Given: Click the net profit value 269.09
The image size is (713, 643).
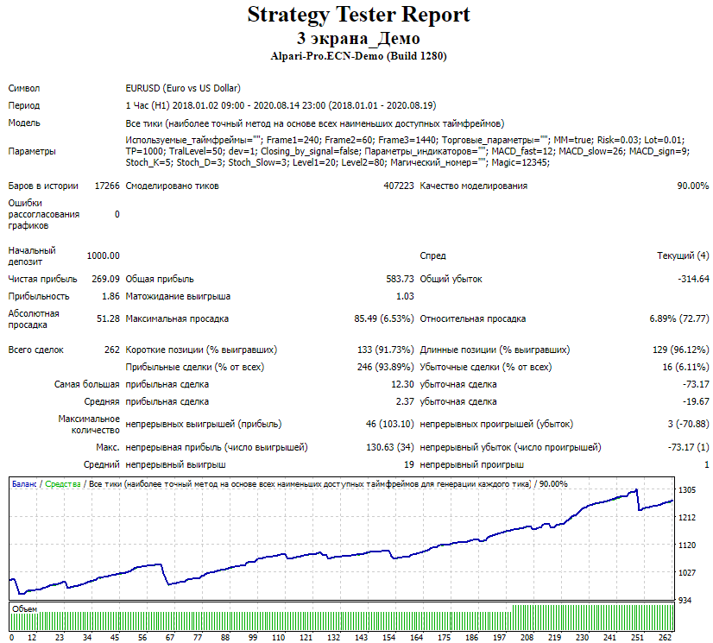Looking at the screenshot, I should coord(105,279).
